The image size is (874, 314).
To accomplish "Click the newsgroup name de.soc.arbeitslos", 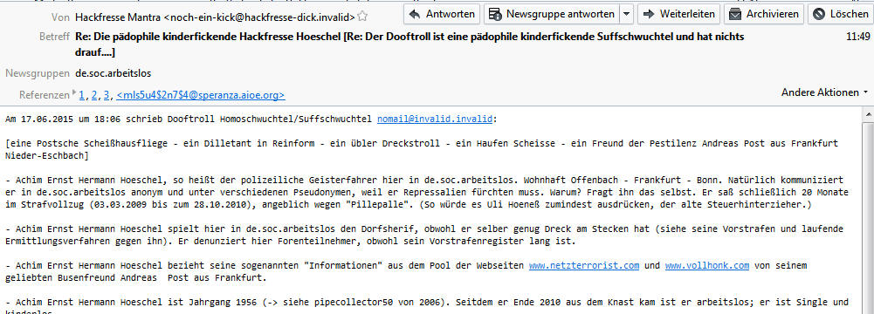I will tap(114, 73).
